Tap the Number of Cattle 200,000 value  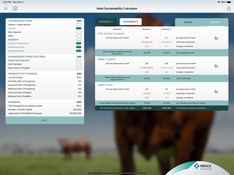coord(77,110)
